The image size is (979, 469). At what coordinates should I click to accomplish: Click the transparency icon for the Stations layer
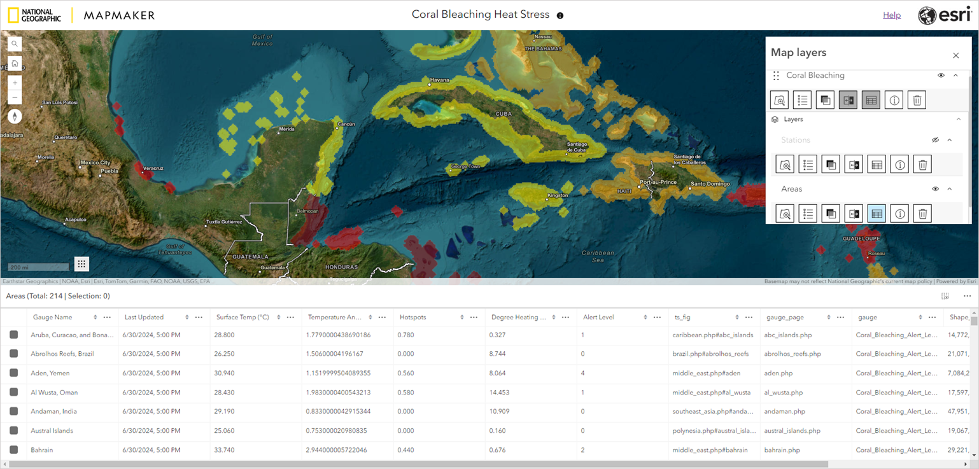coord(830,164)
